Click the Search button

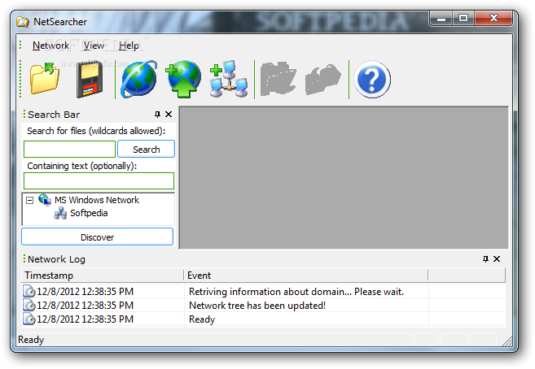pyautogui.click(x=146, y=149)
